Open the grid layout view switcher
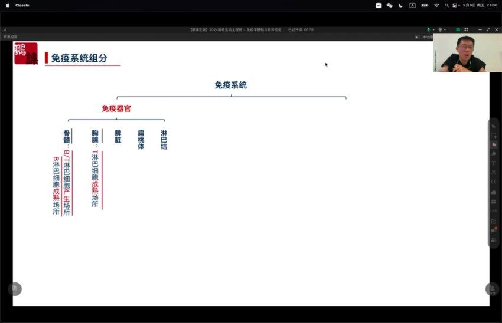Image resolution: width=502 pixels, height=323 pixels. (x=466, y=29)
